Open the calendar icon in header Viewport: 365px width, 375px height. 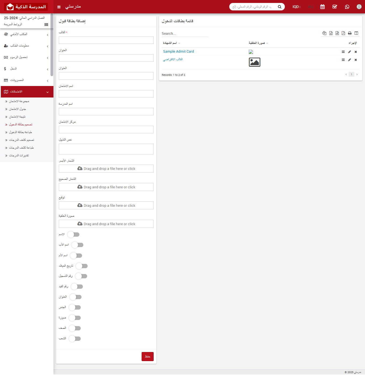click(x=323, y=7)
